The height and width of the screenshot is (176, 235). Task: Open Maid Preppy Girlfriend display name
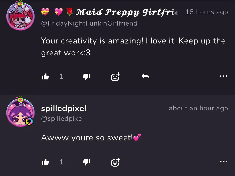pos(110,12)
